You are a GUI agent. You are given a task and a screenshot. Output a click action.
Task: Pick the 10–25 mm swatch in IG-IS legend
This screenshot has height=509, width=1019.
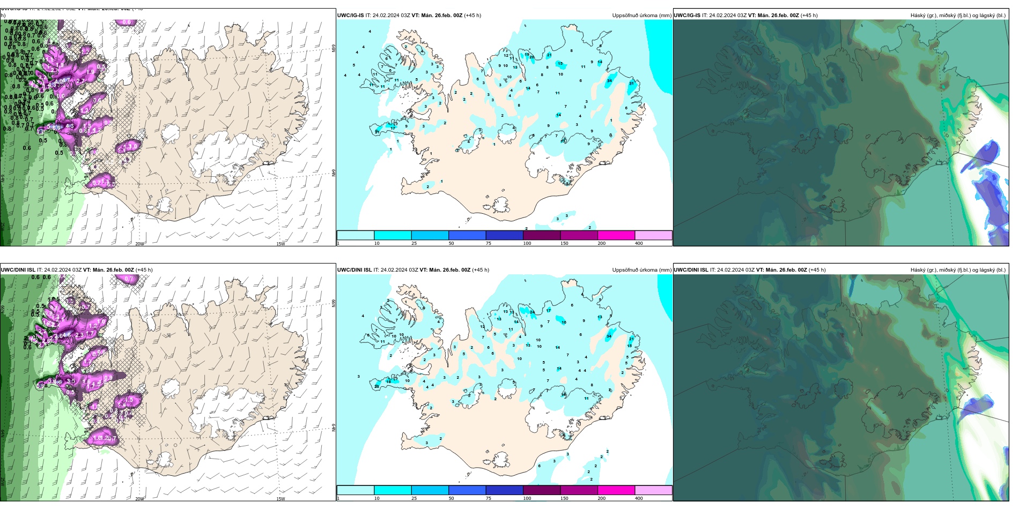click(x=393, y=235)
